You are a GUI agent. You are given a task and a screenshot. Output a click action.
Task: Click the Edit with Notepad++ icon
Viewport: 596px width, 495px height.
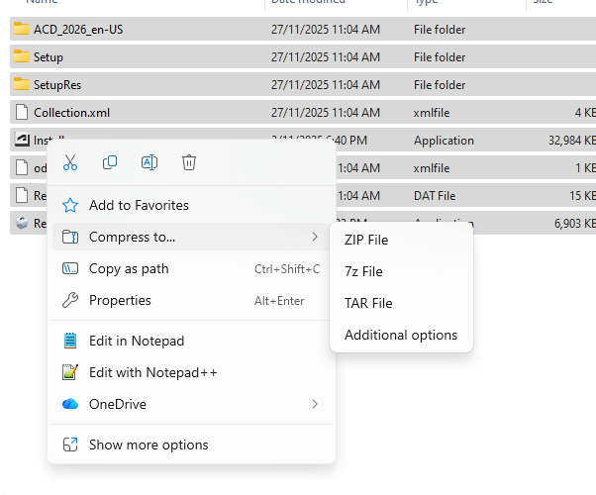70,372
